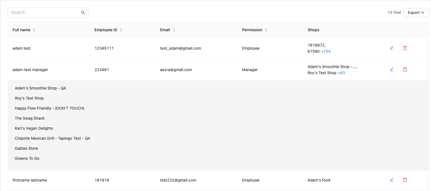This screenshot has height=191, width=431.
Task: Toggle sorting on the Employee ID column
Action: pyautogui.click(x=120, y=30)
